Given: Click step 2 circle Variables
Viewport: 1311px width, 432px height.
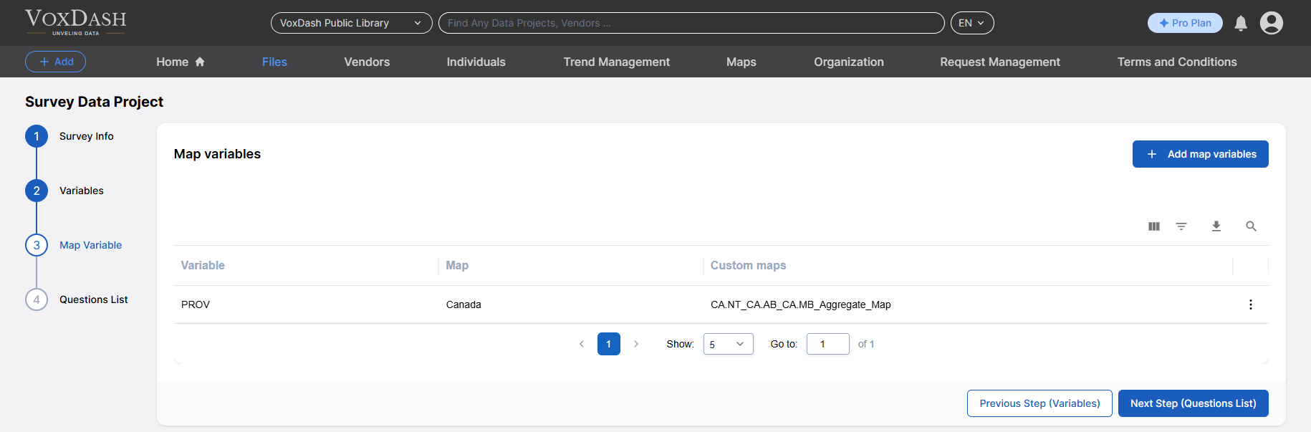Looking at the screenshot, I should (x=37, y=191).
